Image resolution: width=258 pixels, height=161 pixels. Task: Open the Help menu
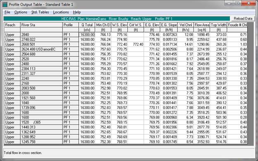[76, 12]
